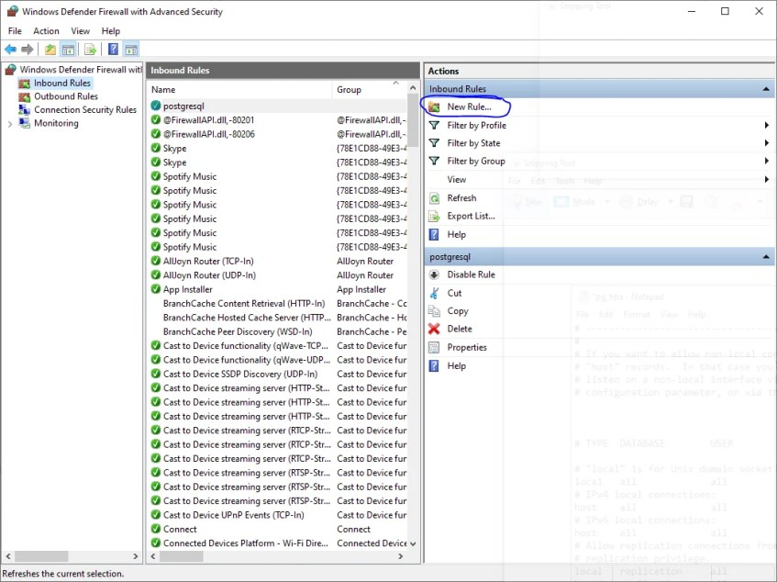Click the Export List icon in Actions pane

(434, 216)
